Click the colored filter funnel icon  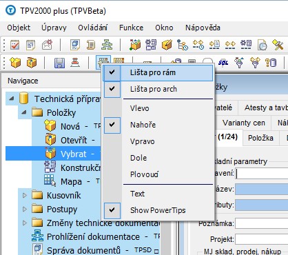239,63
